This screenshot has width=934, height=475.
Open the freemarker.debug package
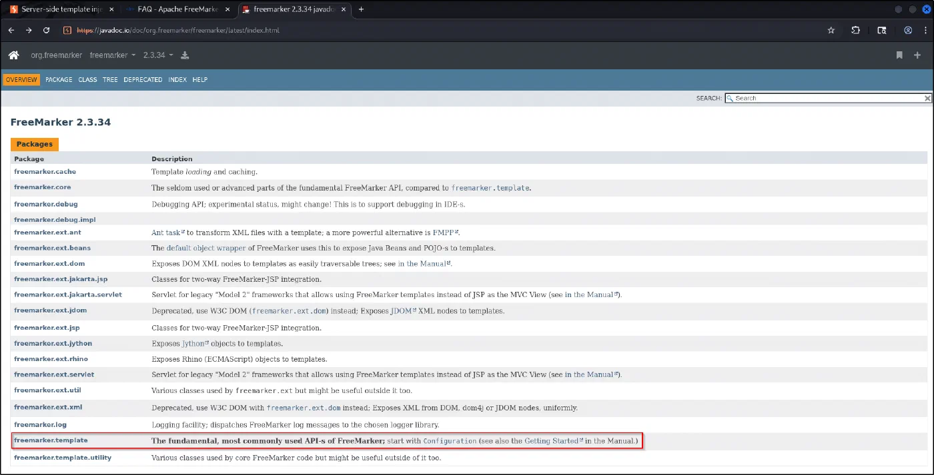[x=45, y=204]
